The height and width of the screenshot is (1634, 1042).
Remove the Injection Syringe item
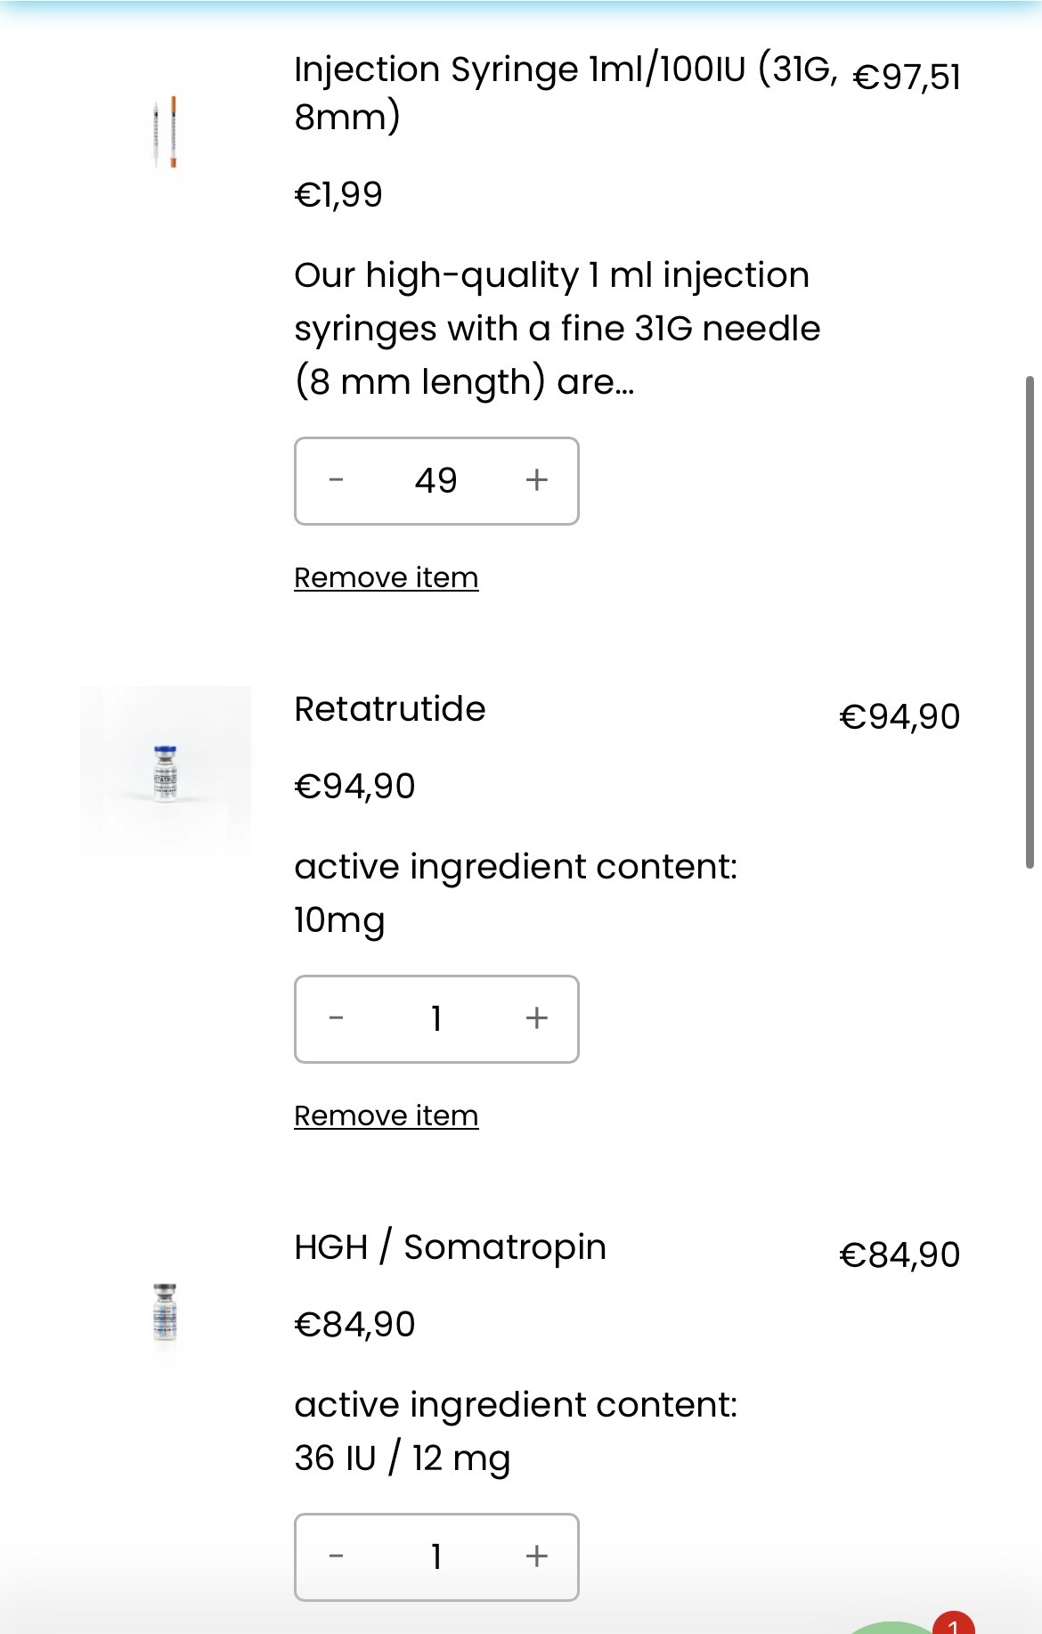386,577
